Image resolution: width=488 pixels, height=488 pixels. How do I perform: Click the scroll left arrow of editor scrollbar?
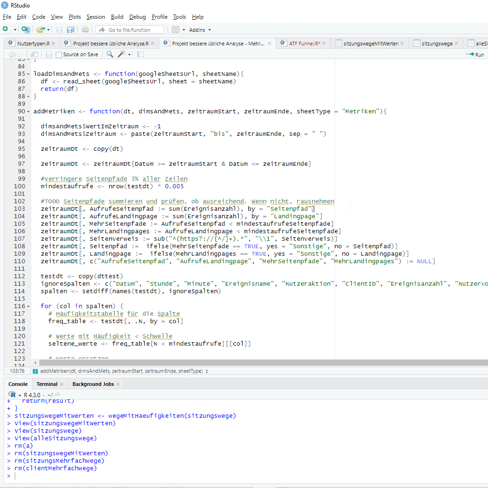coord(36,362)
